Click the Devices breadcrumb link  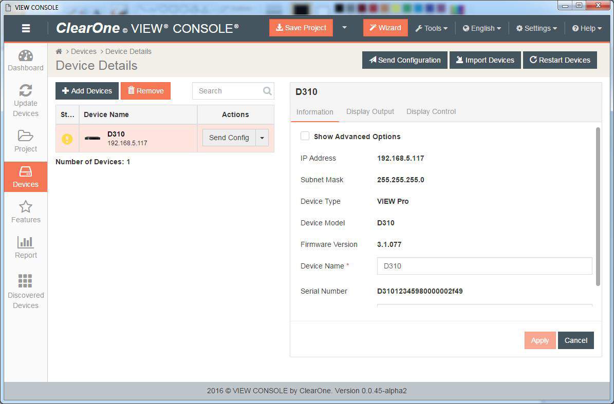pyautogui.click(x=84, y=51)
